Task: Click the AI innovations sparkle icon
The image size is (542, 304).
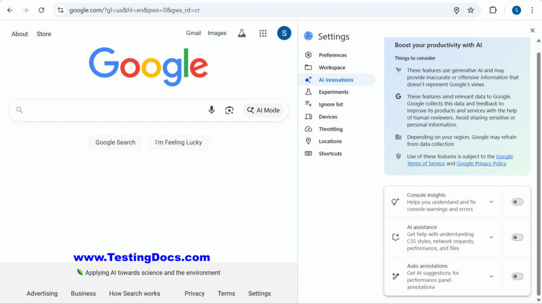Action: click(x=309, y=80)
